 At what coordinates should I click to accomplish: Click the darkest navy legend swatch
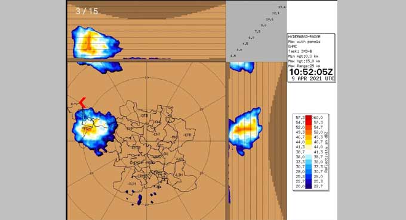309,186
